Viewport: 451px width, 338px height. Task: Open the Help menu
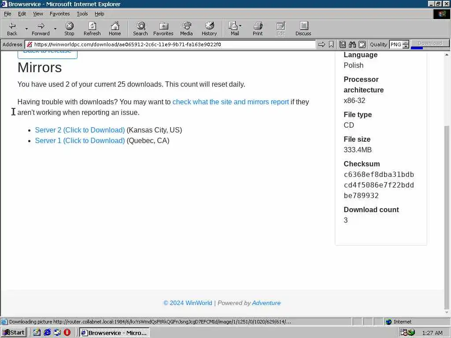click(x=99, y=14)
